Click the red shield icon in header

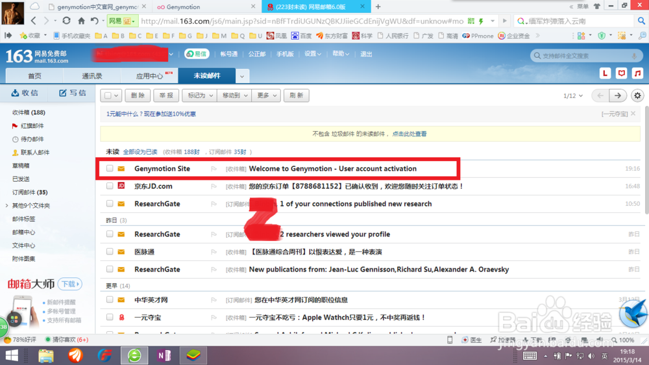pyautogui.click(x=621, y=73)
